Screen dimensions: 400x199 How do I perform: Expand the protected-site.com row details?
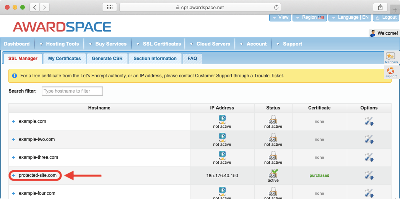coord(14,176)
